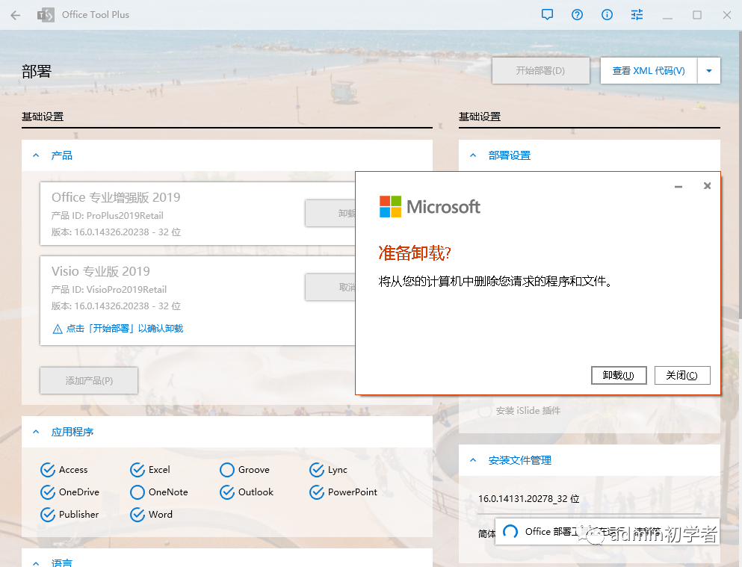Open the feedback chat icon
Screen dimensions: 742x567
547,15
